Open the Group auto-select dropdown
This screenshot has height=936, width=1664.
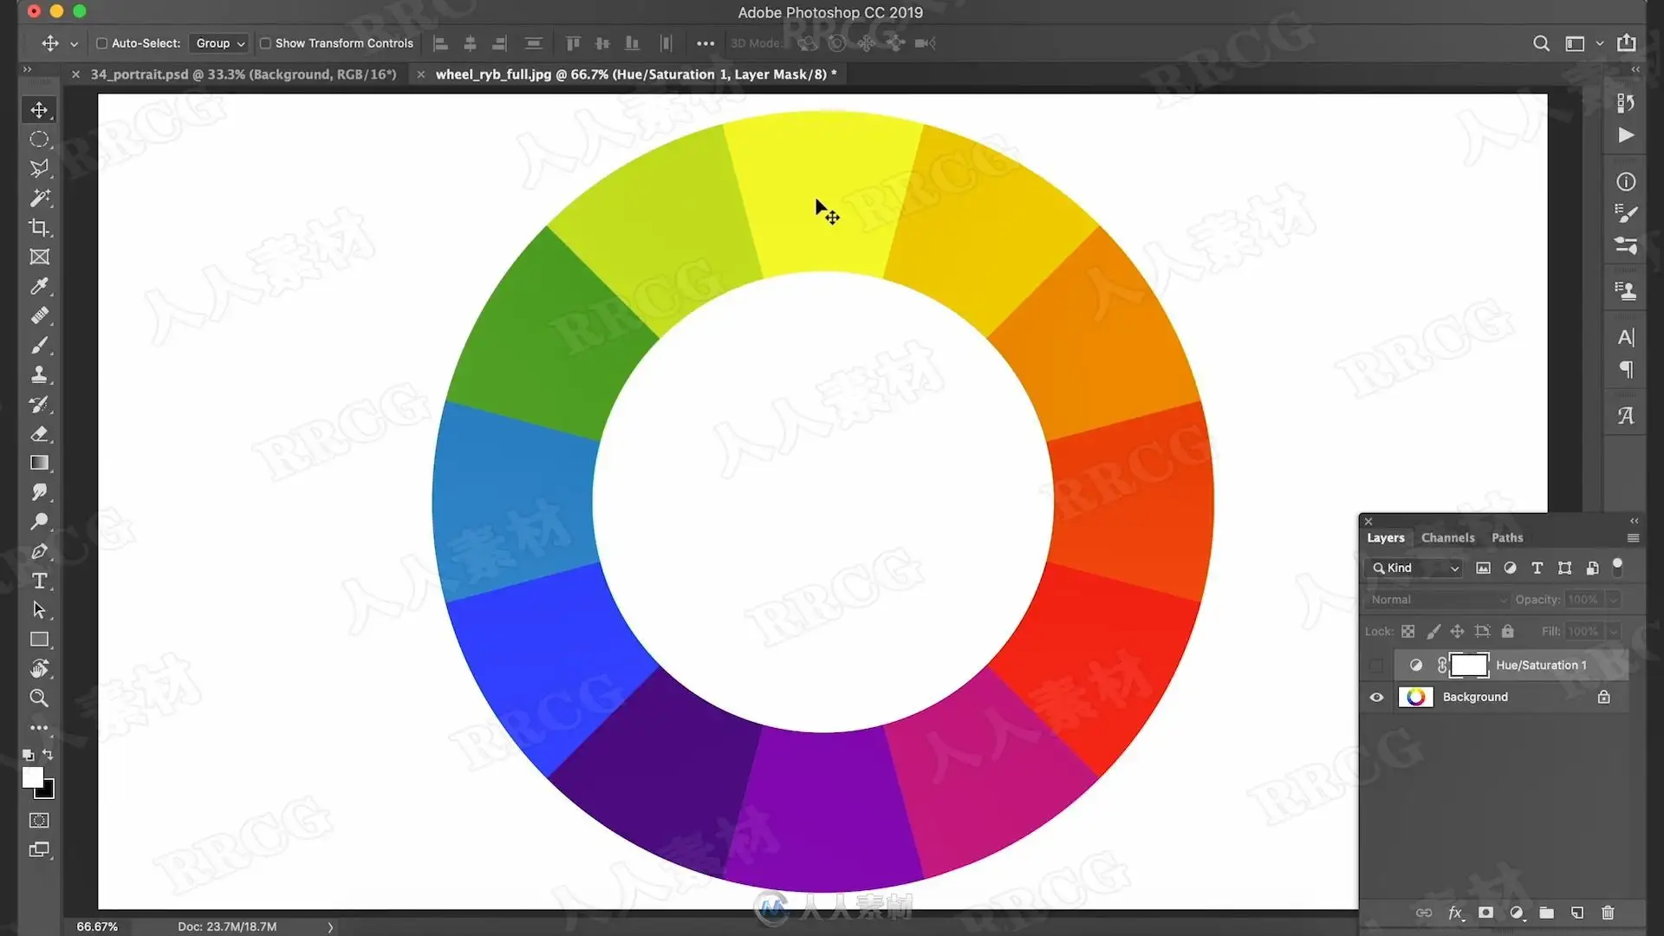tap(220, 43)
